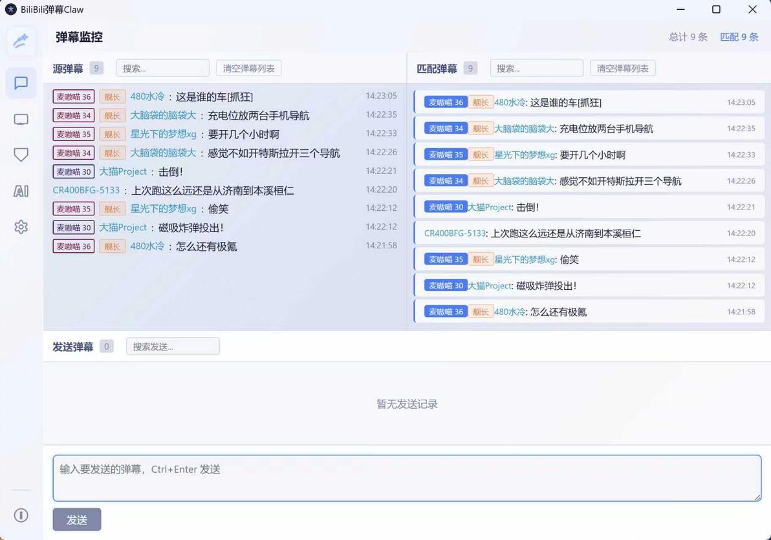771x540 pixels.
Task: Select matched card 上次跑这么远还是从济南到本溪桓仁
Action: [589, 233]
